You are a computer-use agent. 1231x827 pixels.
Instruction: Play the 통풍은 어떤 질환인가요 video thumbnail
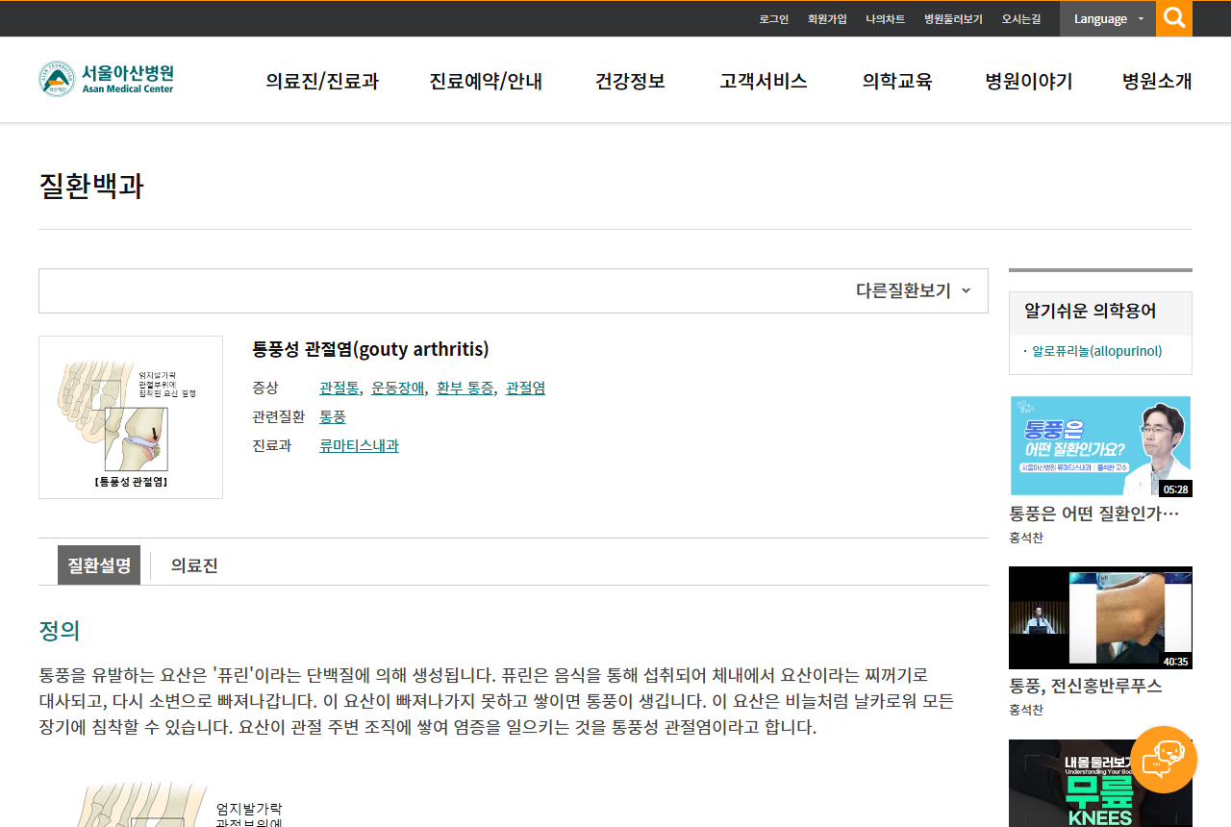coord(1100,447)
